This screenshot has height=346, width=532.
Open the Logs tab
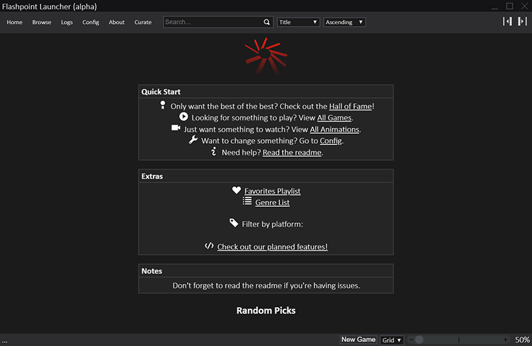67,22
